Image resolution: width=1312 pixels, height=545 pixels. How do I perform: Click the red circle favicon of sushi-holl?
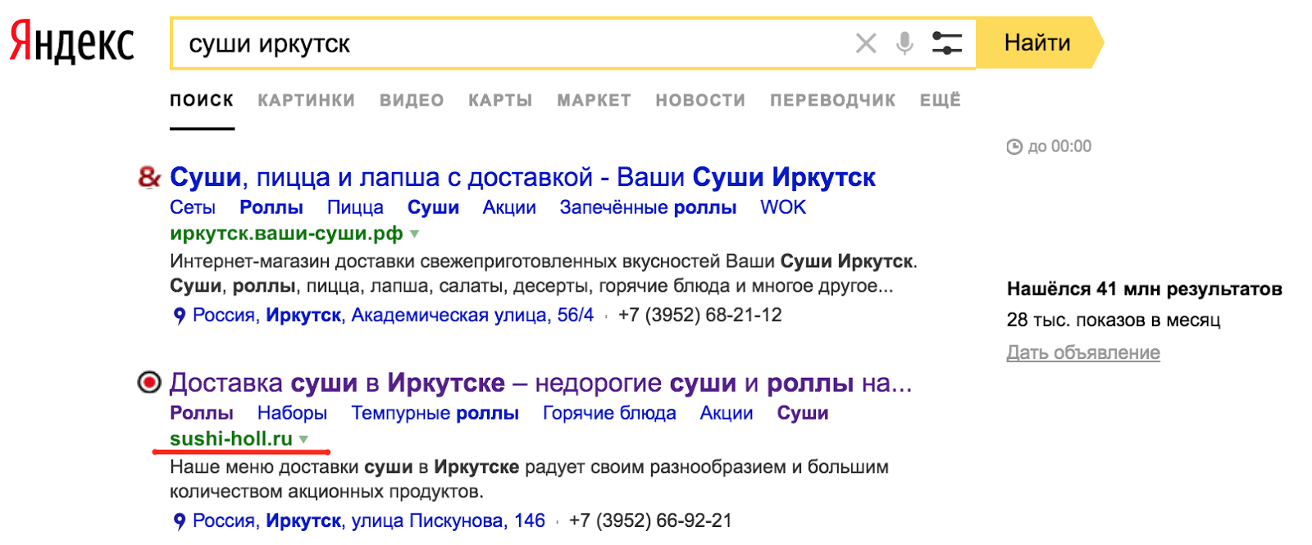149,382
